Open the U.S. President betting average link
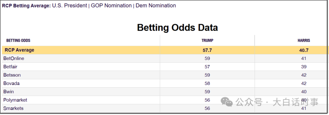 pyautogui.click(x=69, y=6)
